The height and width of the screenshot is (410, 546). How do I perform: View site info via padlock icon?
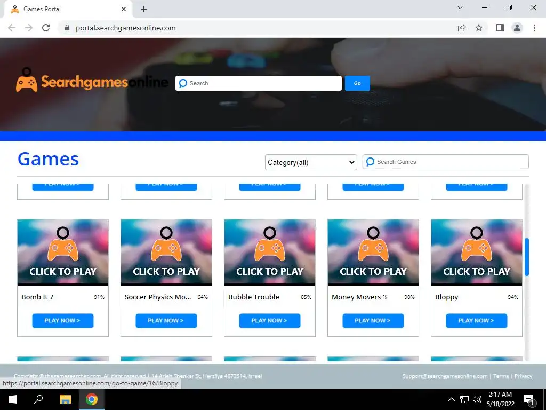67,28
